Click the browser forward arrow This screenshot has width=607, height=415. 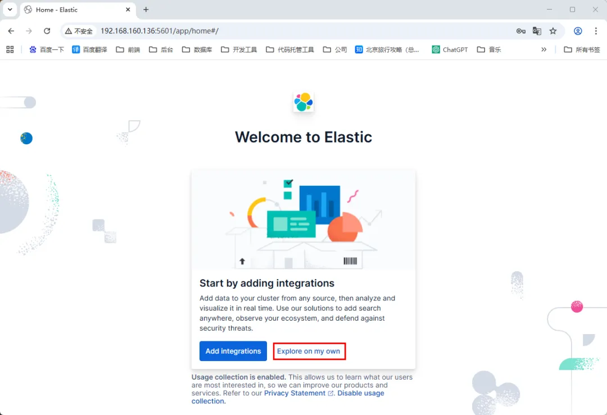pos(29,31)
